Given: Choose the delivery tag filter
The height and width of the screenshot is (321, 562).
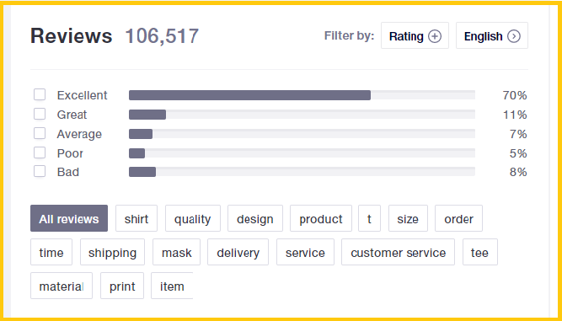Looking at the screenshot, I should coord(238,252).
